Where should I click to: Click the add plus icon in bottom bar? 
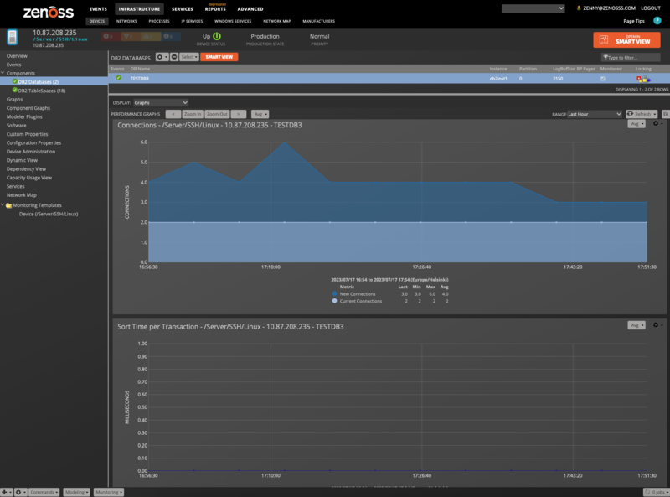click(6, 492)
